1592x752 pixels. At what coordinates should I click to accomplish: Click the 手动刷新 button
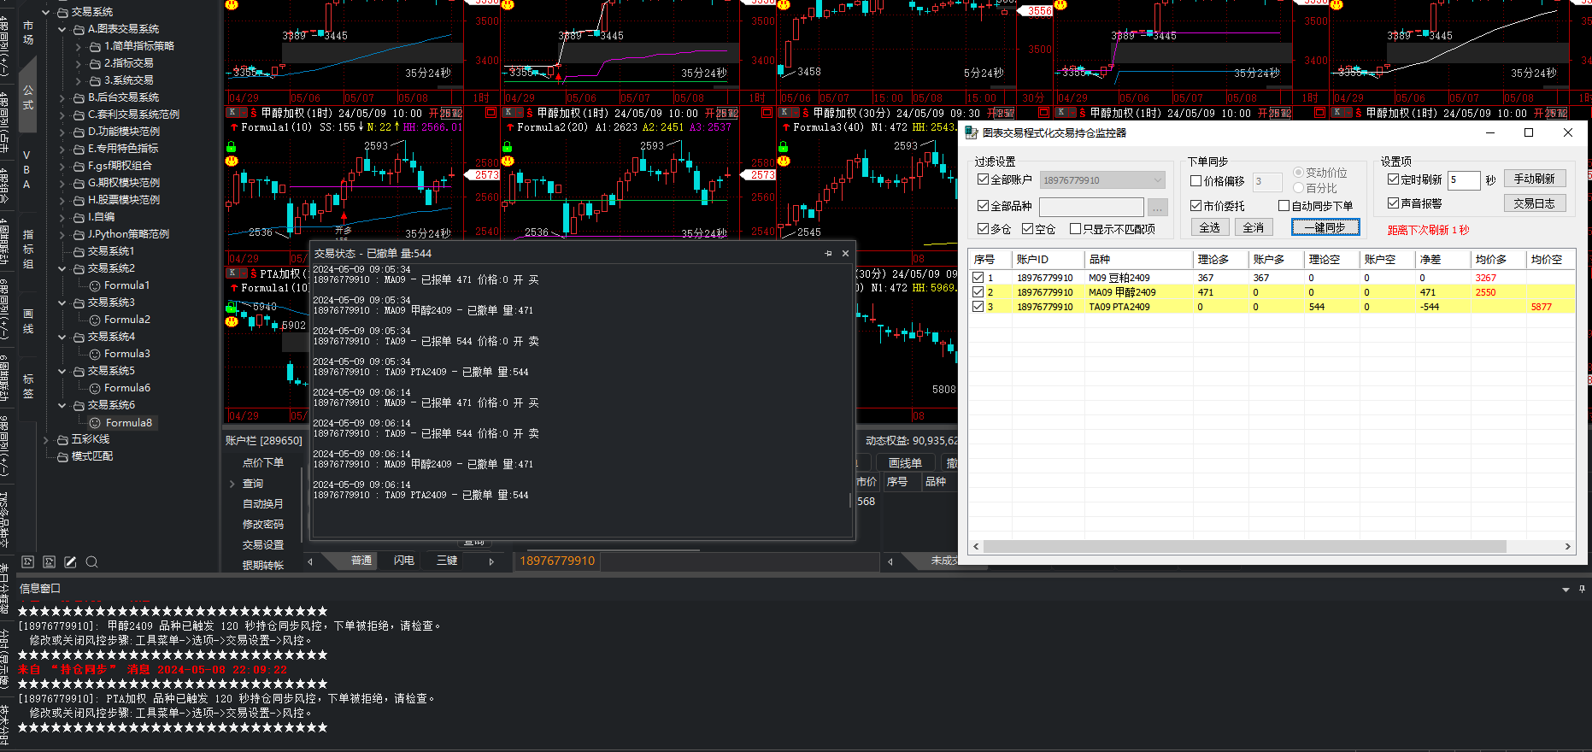(1535, 179)
